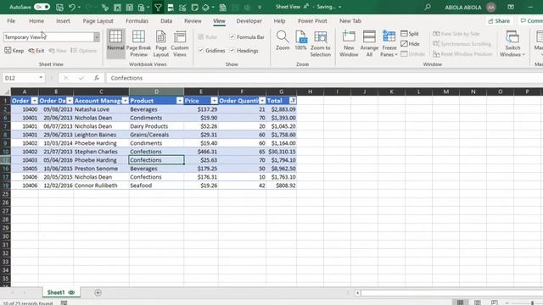Select Page Layout icon in status bar

[477, 302]
